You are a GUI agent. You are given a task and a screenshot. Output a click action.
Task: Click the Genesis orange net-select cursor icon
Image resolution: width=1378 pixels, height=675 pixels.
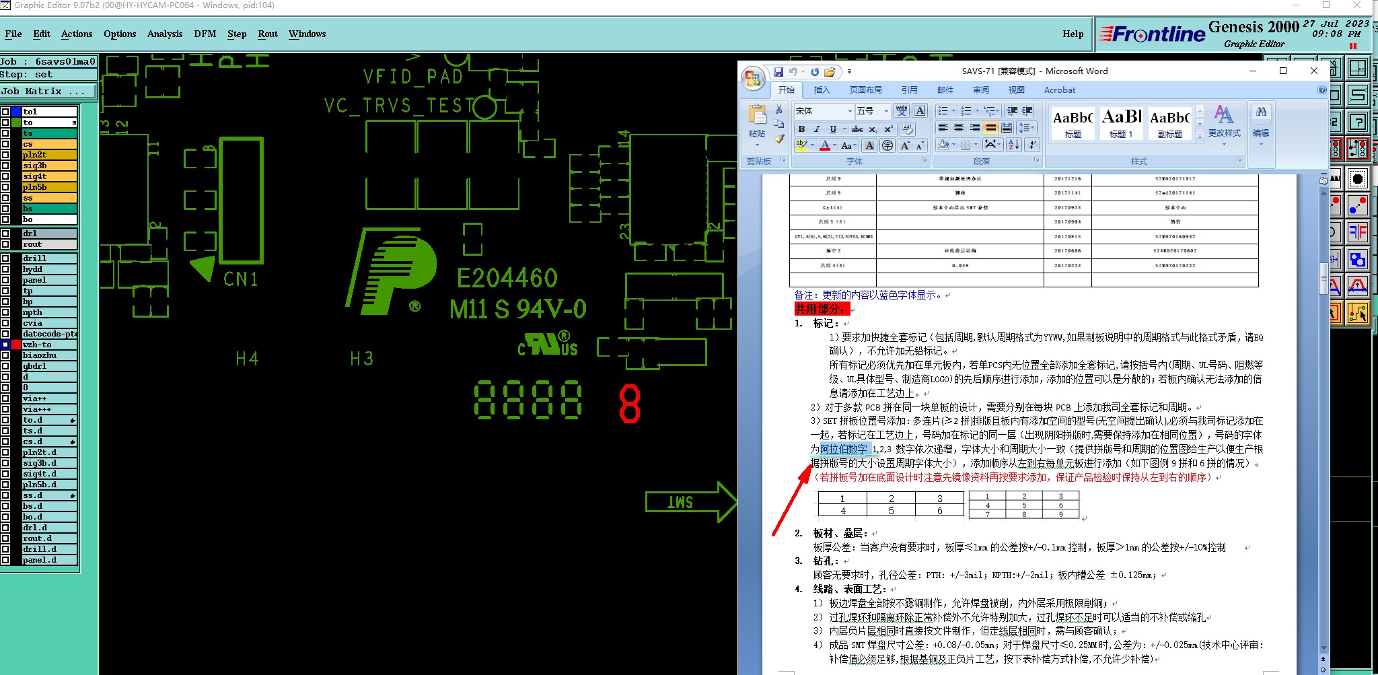coord(1358,314)
